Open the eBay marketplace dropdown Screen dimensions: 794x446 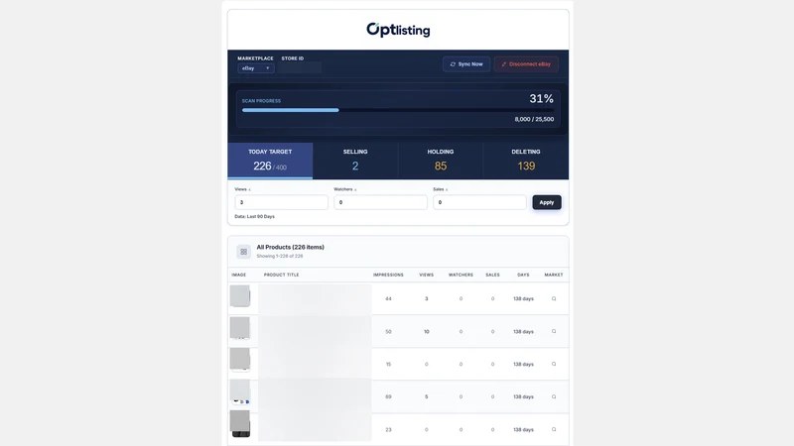click(x=256, y=68)
